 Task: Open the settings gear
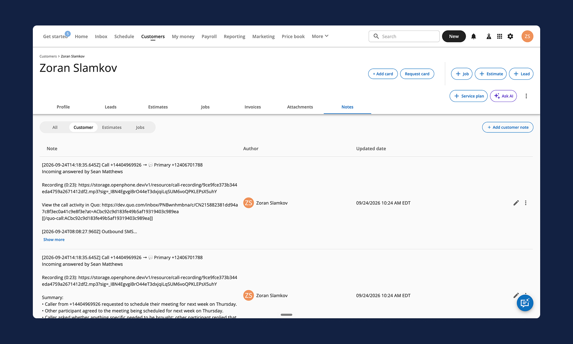[510, 36]
